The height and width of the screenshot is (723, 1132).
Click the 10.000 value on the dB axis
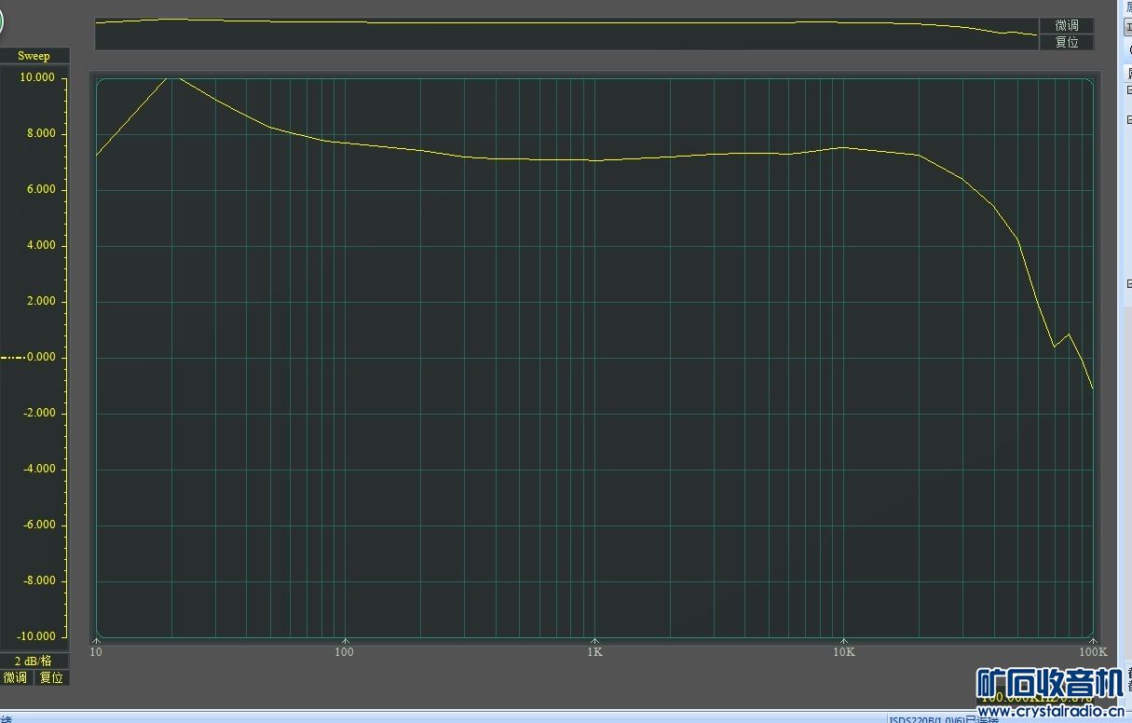(x=37, y=78)
